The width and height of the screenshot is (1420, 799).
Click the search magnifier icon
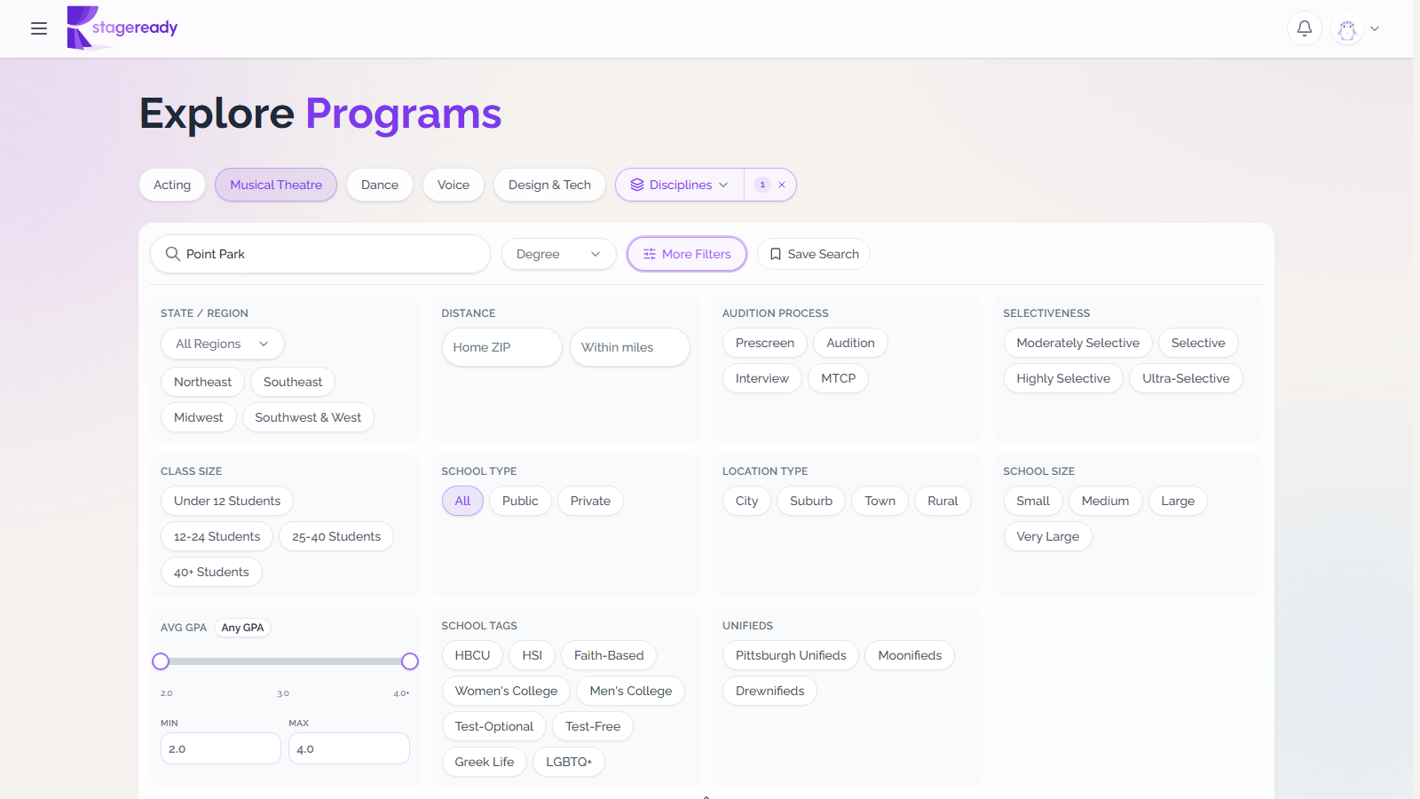pos(173,254)
